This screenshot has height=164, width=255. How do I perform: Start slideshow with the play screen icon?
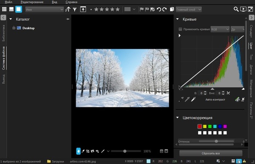pyautogui.click(x=243, y=9)
